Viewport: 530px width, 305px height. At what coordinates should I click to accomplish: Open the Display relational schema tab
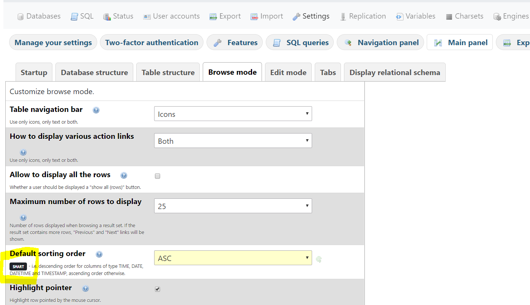[394, 72]
